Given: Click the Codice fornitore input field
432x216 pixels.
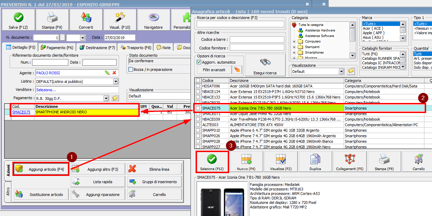Looking at the screenshot, I should pyautogui.click(x=257, y=48).
